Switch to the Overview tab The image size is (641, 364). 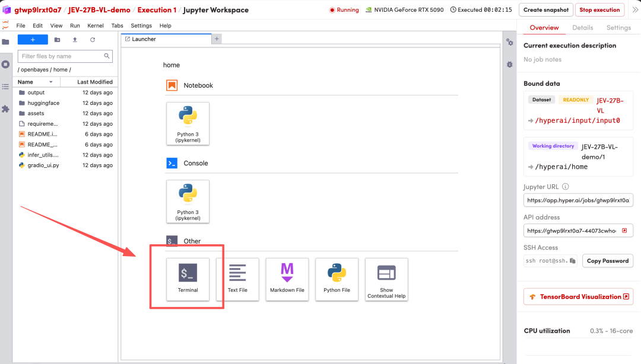[x=544, y=28]
